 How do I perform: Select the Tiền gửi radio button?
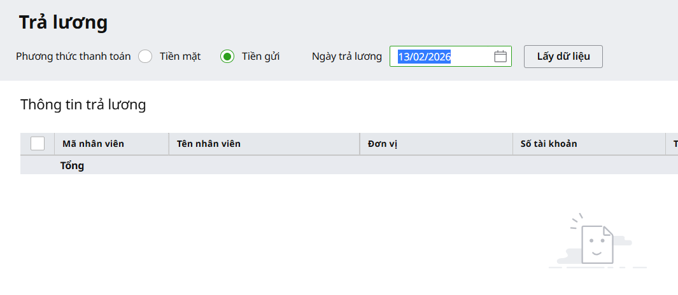[227, 57]
